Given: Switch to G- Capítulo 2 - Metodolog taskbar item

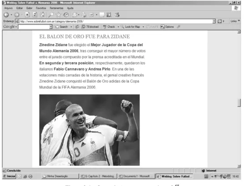Looking at the screenshot, I should (x=98, y=176).
